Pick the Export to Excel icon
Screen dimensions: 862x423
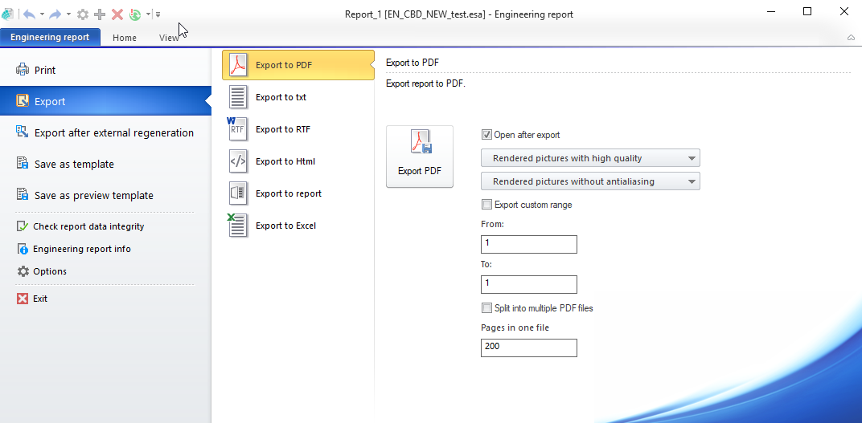[237, 226]
